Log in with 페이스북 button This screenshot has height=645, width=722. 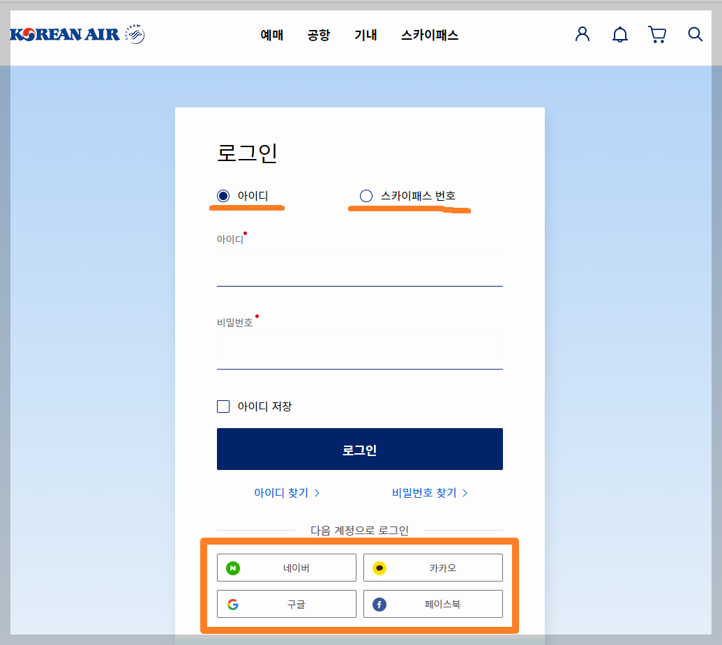433,604
